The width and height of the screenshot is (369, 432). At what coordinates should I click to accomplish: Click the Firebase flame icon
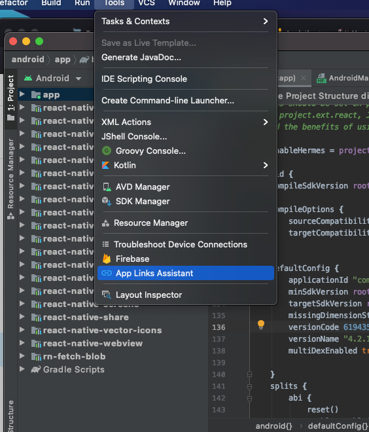tap(107, 259)
